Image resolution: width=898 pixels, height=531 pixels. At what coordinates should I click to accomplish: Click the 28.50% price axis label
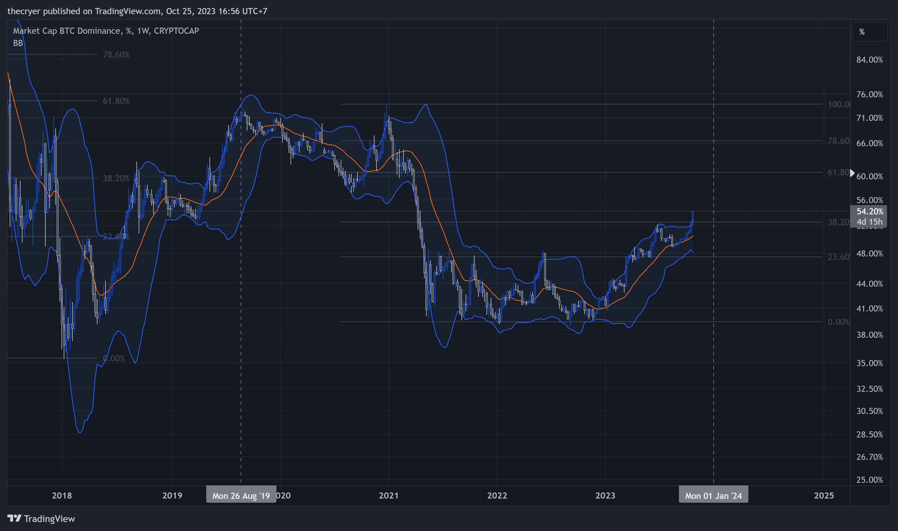point(870,434)
